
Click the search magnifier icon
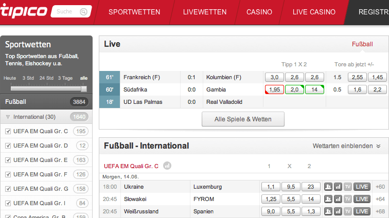83,12
